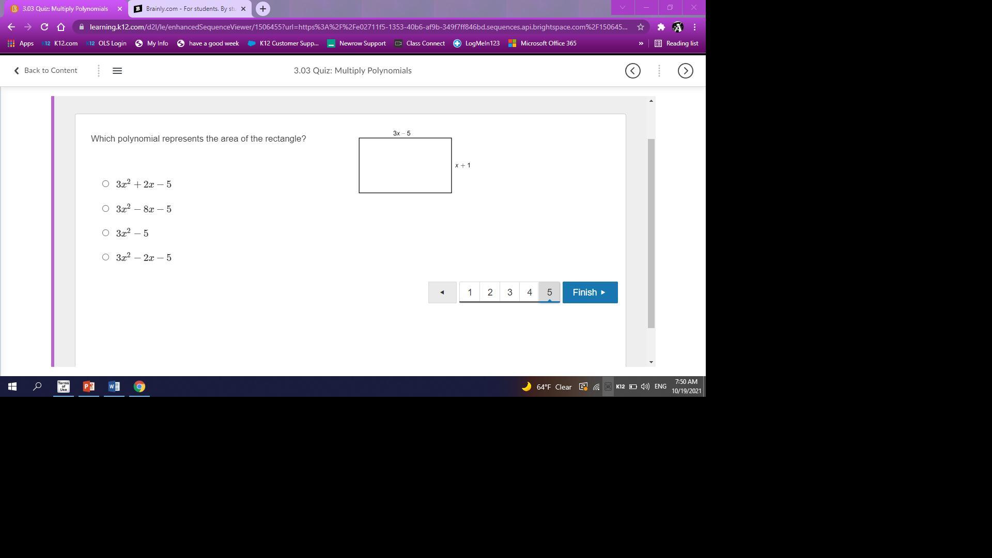This screenshot has height=558, width=992.
Task: Click the Chrome home button
Action: (x=61, y=27)
